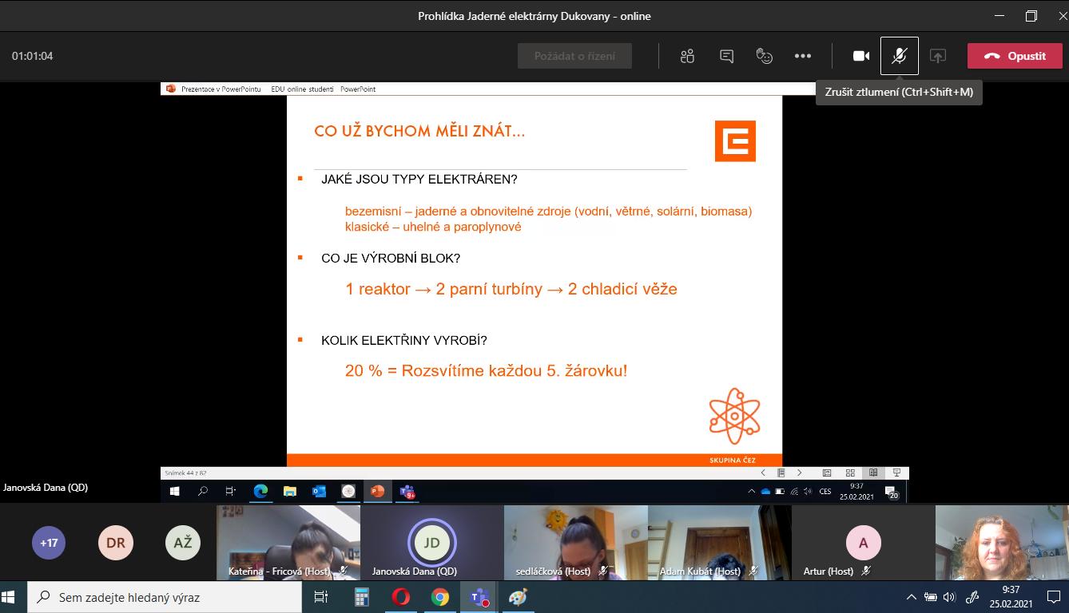Open the raise hand reactions icon
This screenshot has width=1069, height=613.
[x=765, y=56]
